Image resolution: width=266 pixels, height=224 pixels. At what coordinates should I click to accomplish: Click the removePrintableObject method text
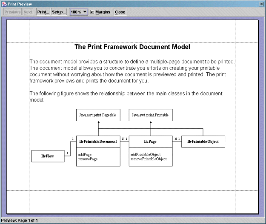pyautogui.click(x=149, y=159)
